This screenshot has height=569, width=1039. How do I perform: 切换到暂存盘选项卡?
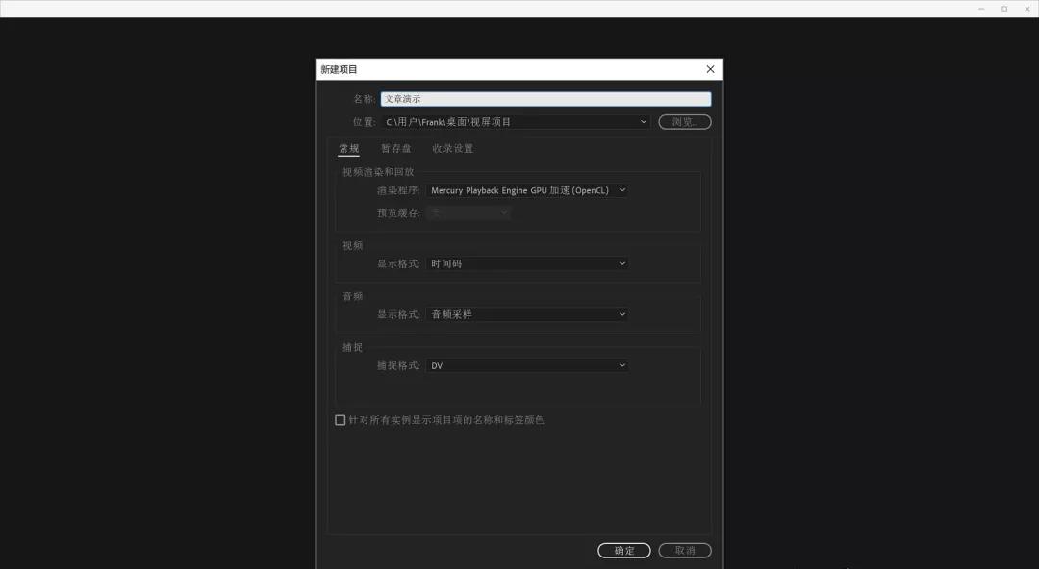(x=394, y=148)
